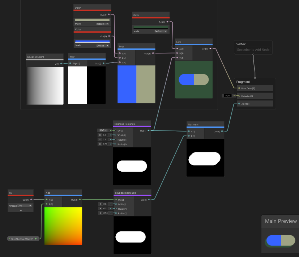The height and width of the screenshot is (257, 299).
Task: Click A(4) port on the Lerp with split blue-beige preview
Action: (120, 53)
